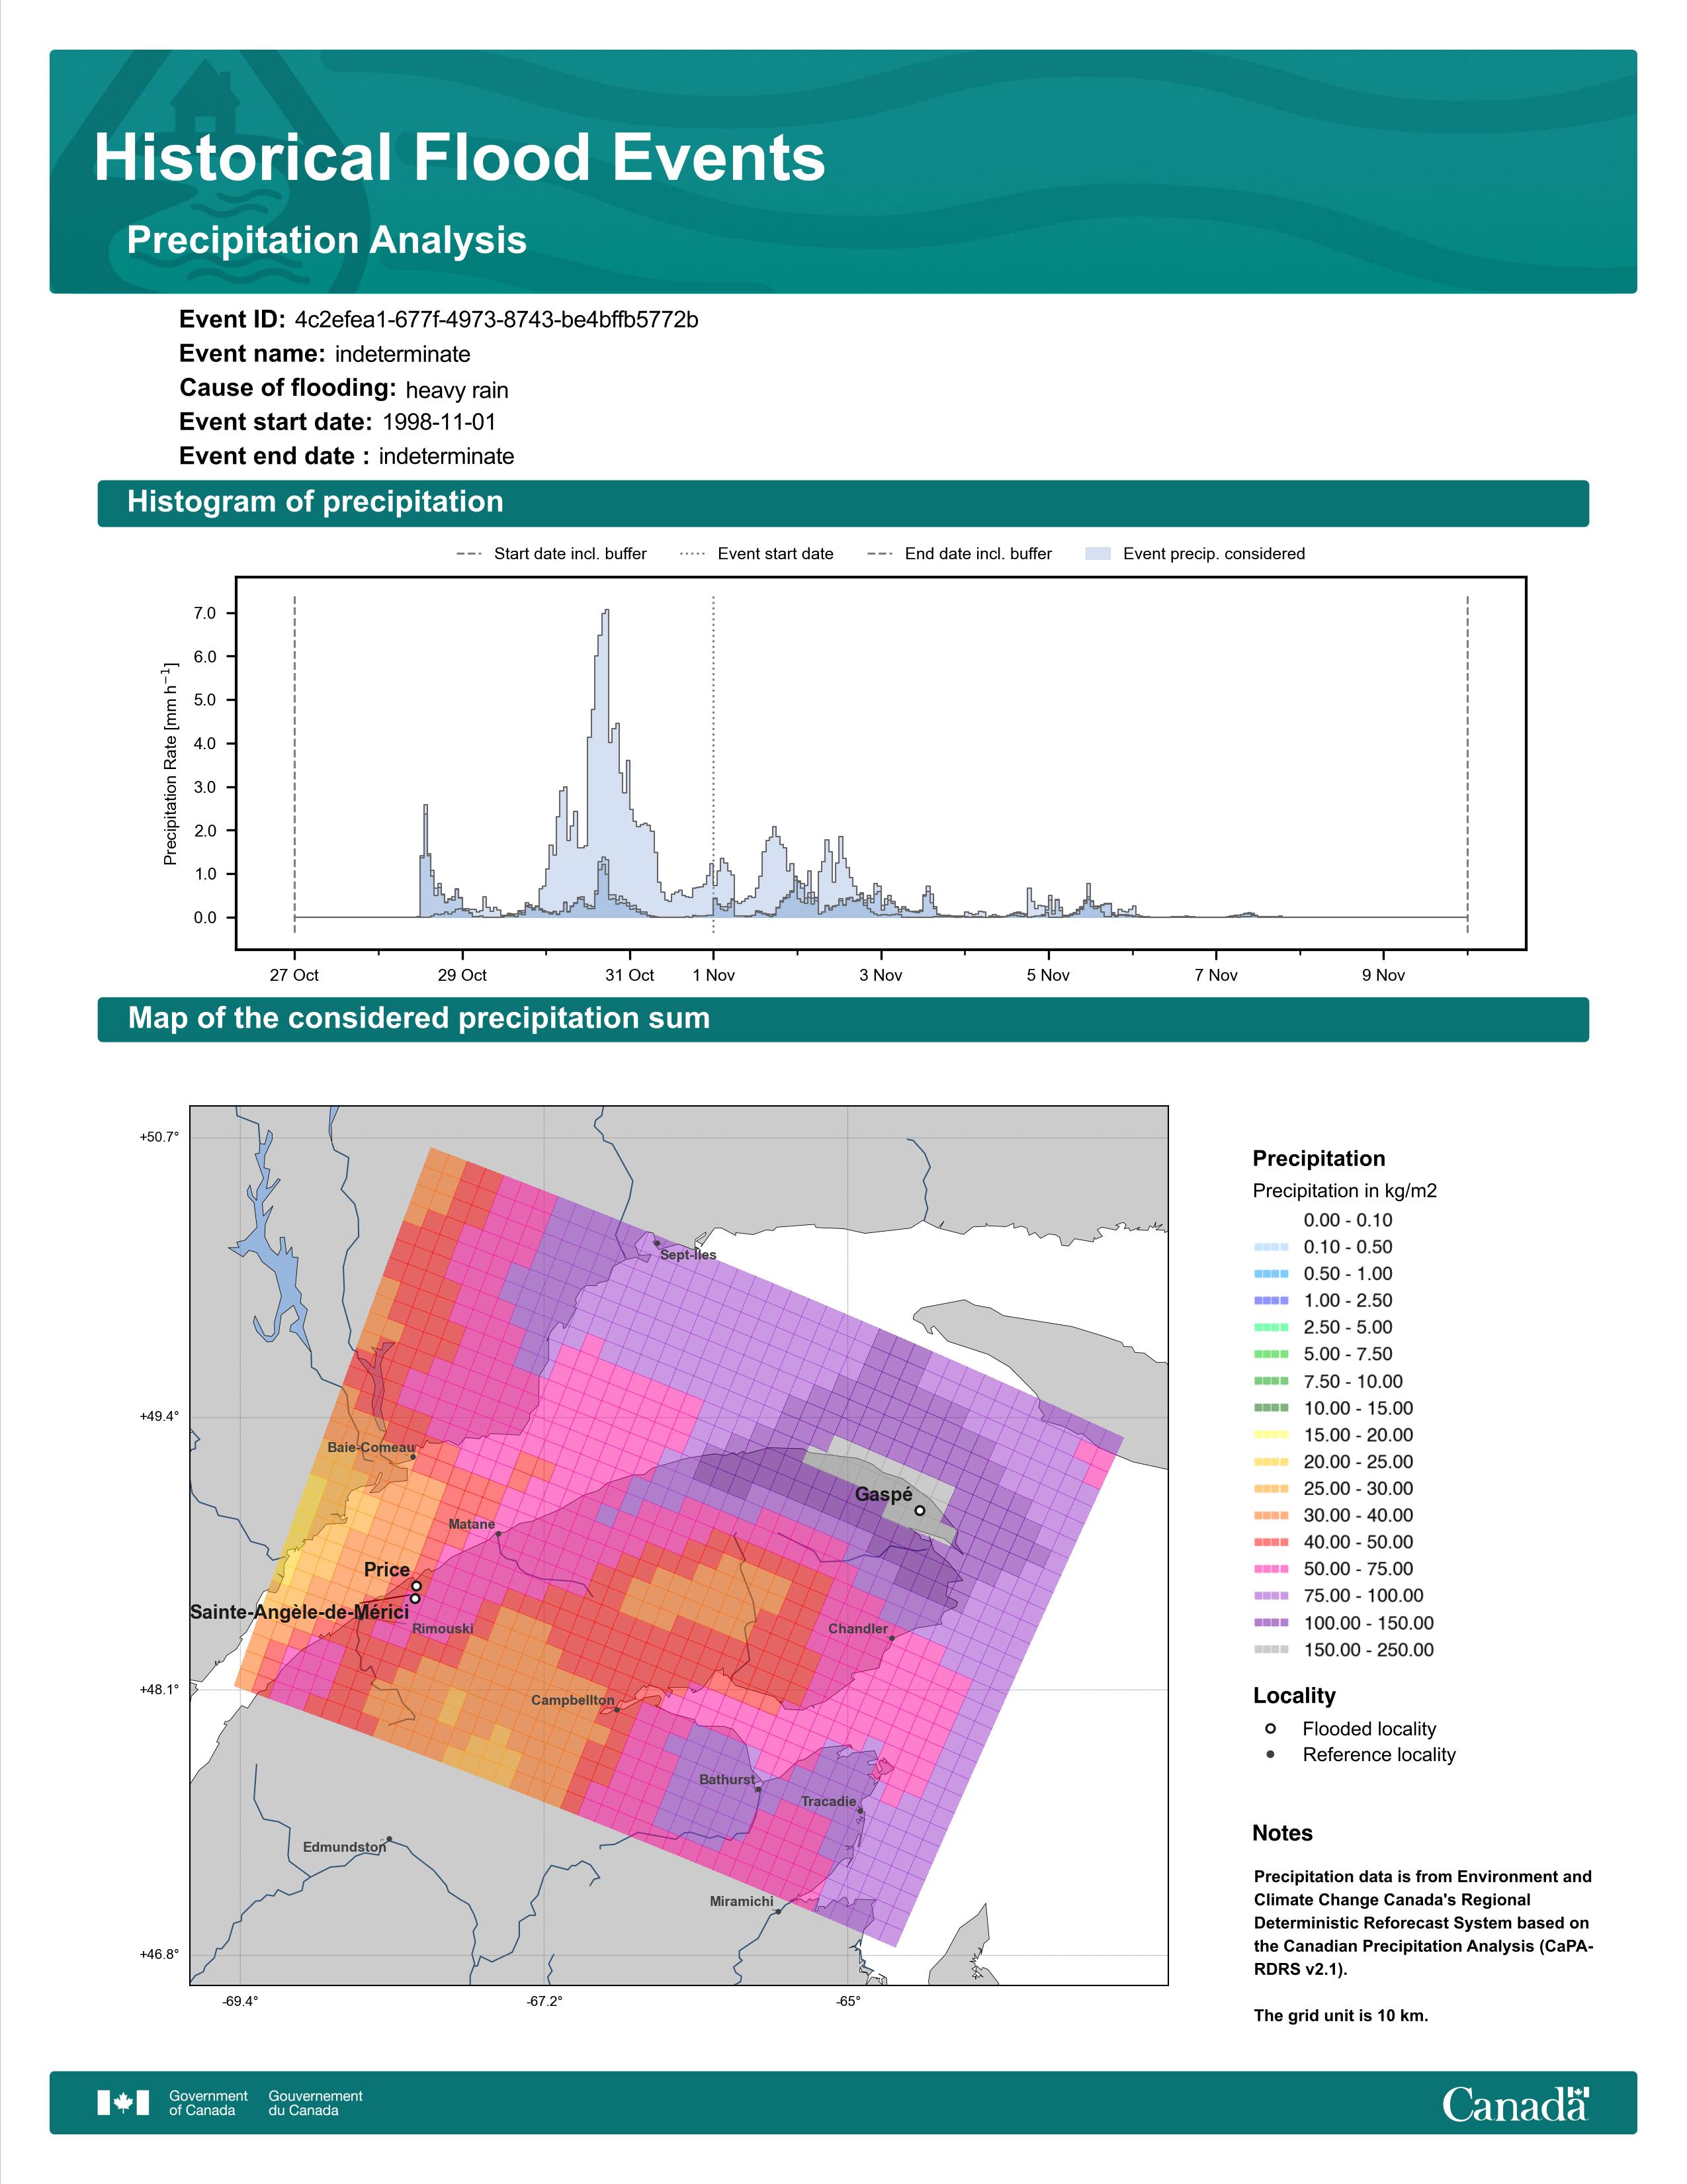Image resolution: width=1687 pixels, height=2184 pixels.
Task: Click the Precipitation Analysis subtitle
Action: click(x=327, y=240)
